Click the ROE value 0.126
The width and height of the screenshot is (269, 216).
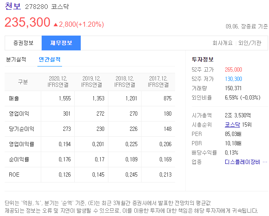click(x=65, y=174)
